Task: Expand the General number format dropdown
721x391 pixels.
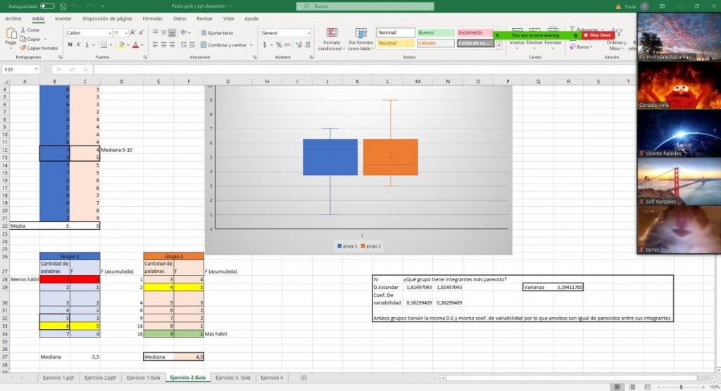Action: 308,33
